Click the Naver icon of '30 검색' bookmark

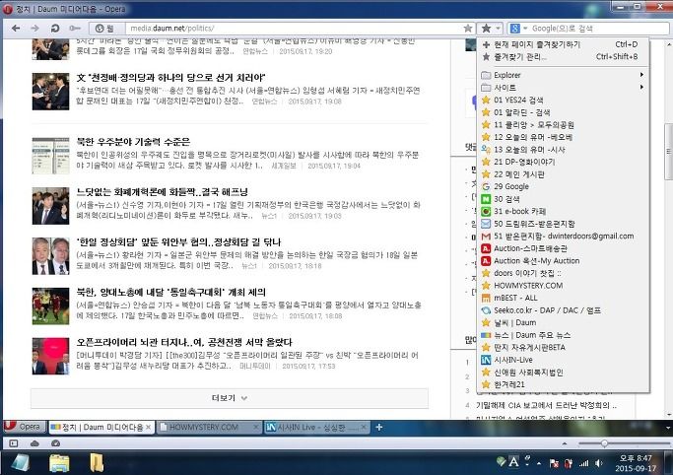pos(486,199)
